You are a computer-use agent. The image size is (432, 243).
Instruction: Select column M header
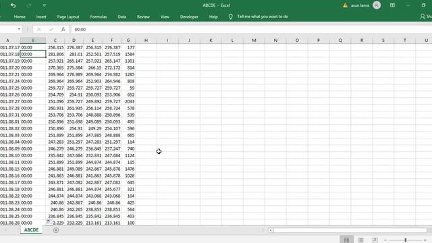pos(254,40)
